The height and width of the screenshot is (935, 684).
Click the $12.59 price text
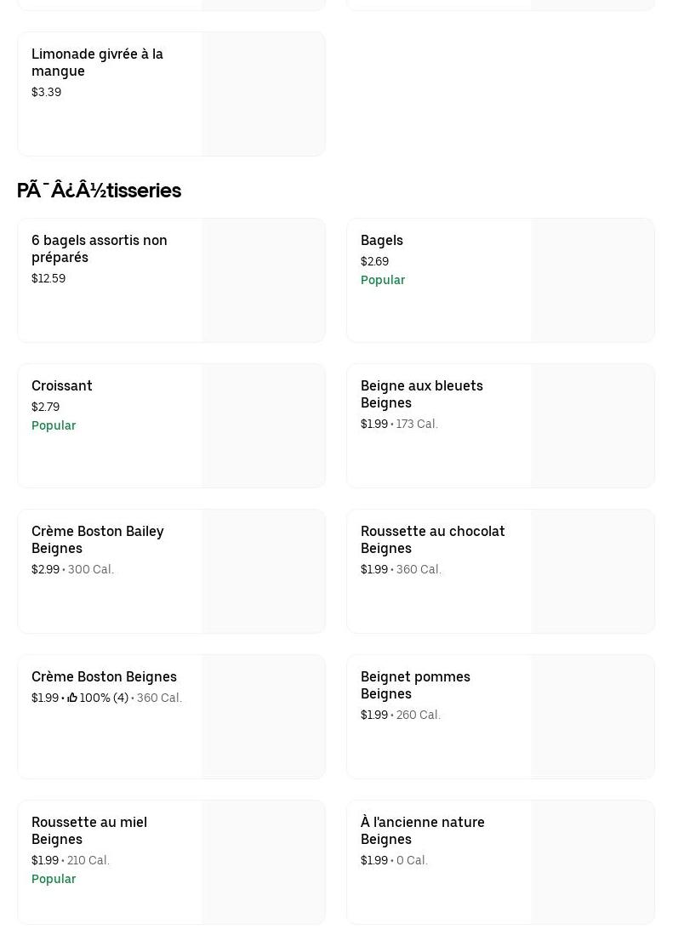pyautogui.click(x=48, y=279)
